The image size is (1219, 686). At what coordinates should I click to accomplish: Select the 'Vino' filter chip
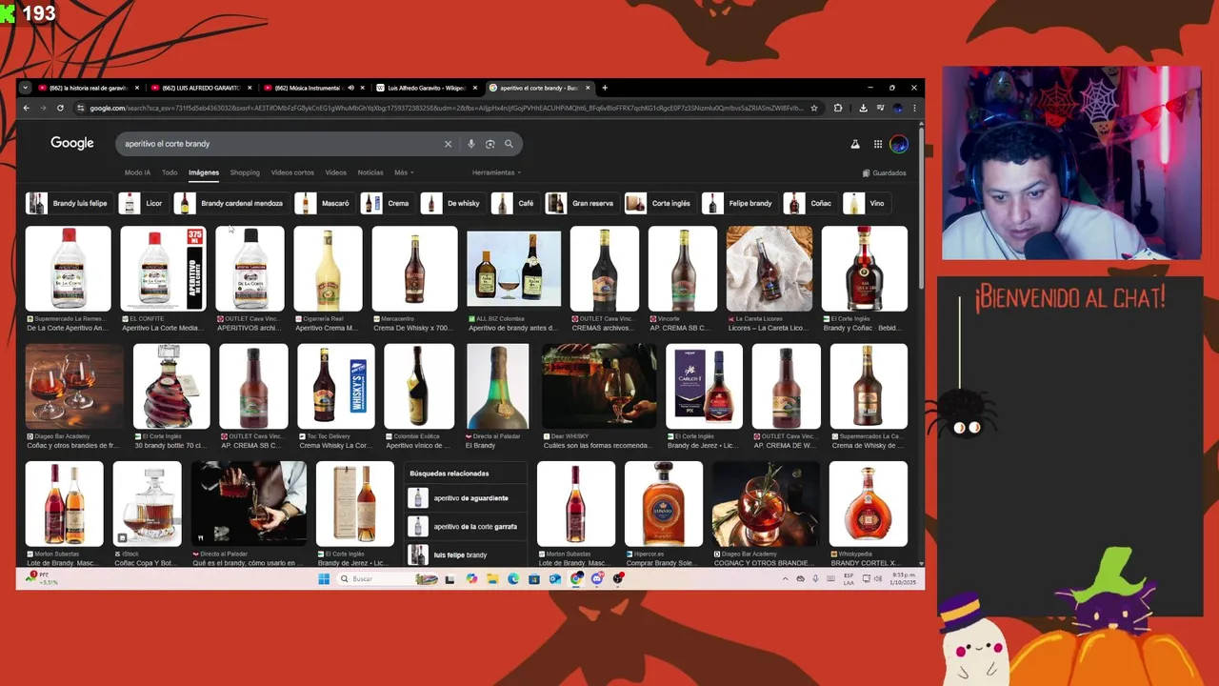pyautogui.click(x=866, y=203)
